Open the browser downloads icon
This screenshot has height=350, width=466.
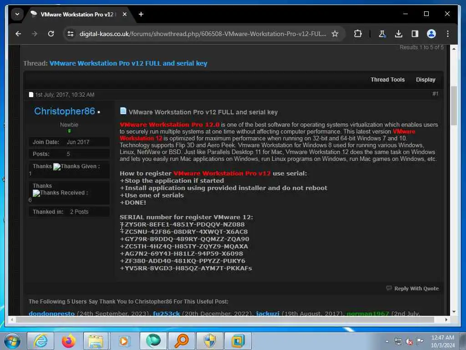coord(399,34)
